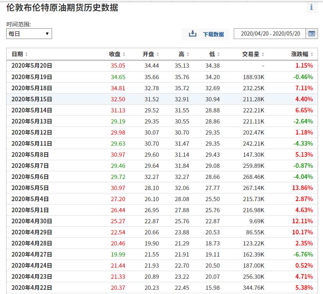Image resolution: width=323 pixels, height=294 pixels.
Task: Sort by 日期 column arrows
Action: [26, 54]
